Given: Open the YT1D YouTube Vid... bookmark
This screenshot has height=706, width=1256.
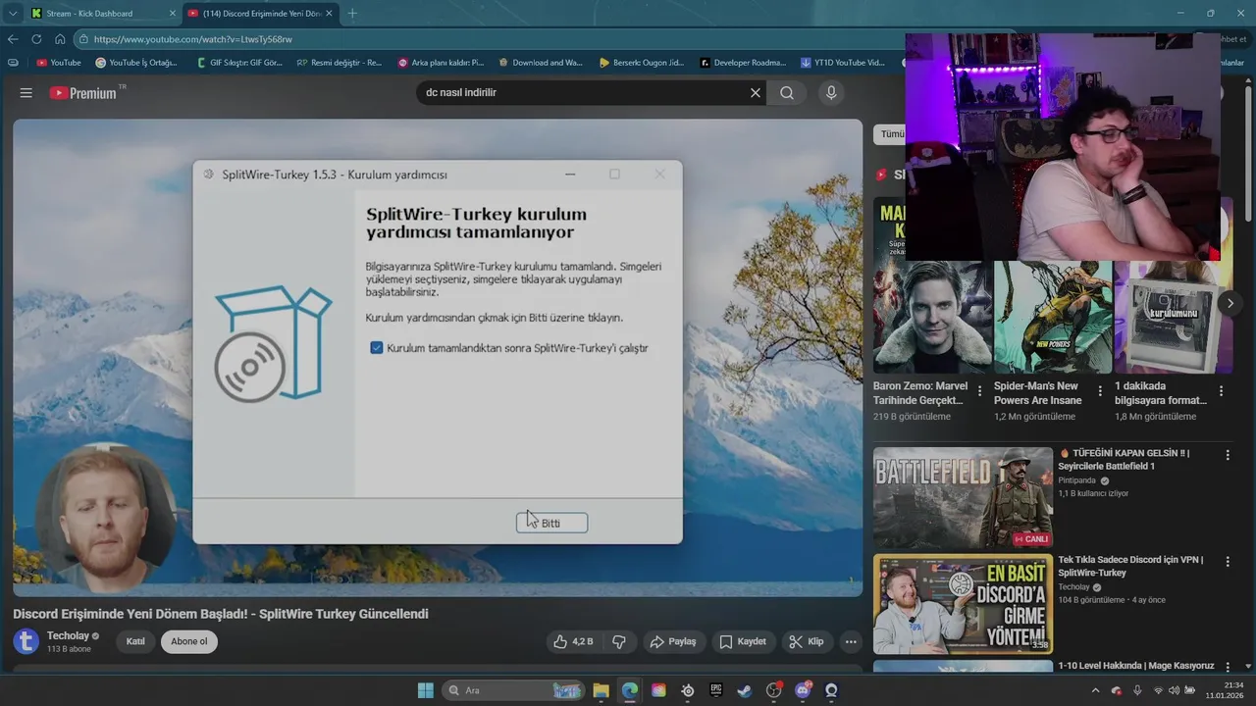Looking at the screenshot, I should pyautogui.click(x=843, y=63).
